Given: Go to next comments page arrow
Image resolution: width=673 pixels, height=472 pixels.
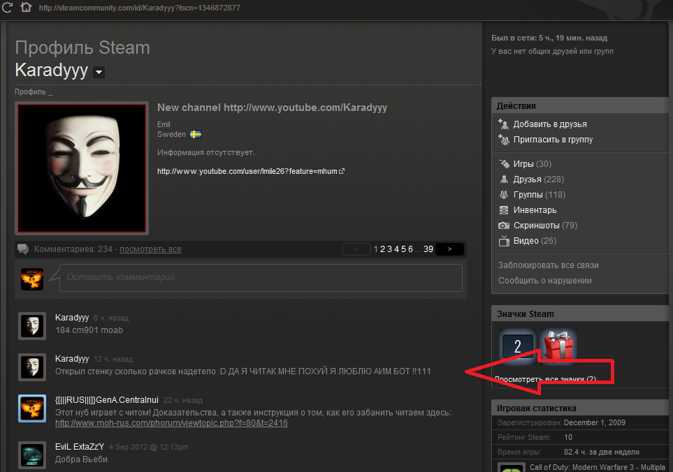Looking at the screenshot, I should point(449,249).
